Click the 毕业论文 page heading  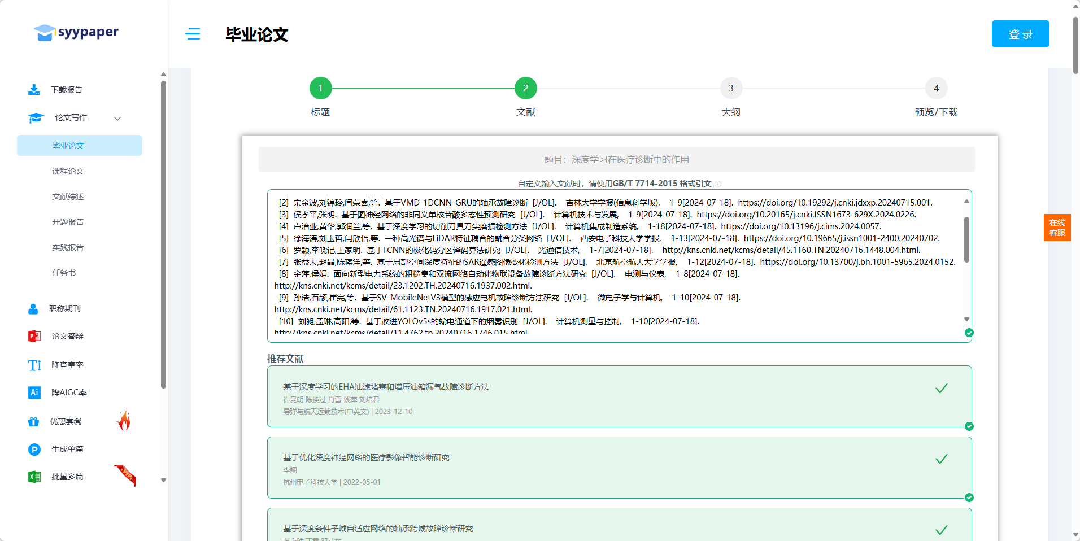pyautogui.click(x=257, y=34)
